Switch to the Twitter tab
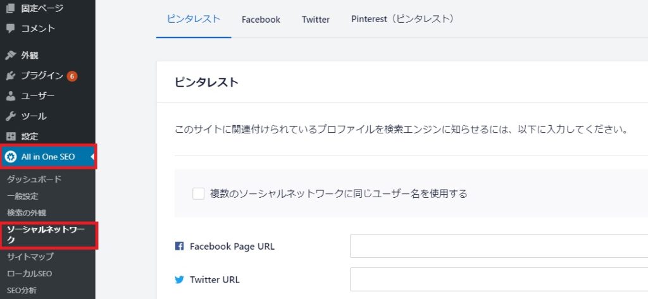Image resolution: width=648 pixels, height=299 pixels. pyautogui.click(x=316, y=20)
